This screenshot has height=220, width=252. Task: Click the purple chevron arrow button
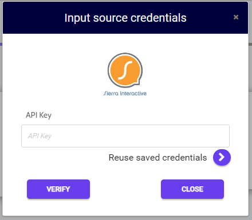click(222, 157)
